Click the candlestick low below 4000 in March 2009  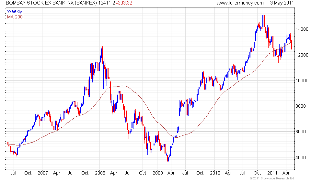coord(168,159)
